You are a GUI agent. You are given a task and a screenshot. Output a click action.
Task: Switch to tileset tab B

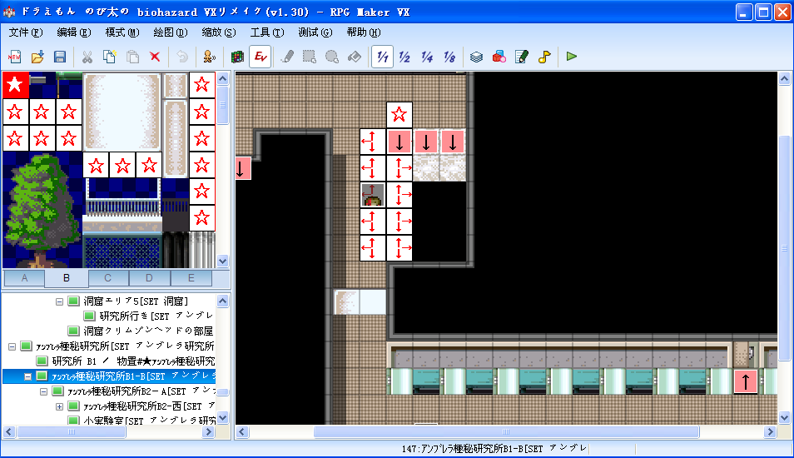click(x=67, y=278)
